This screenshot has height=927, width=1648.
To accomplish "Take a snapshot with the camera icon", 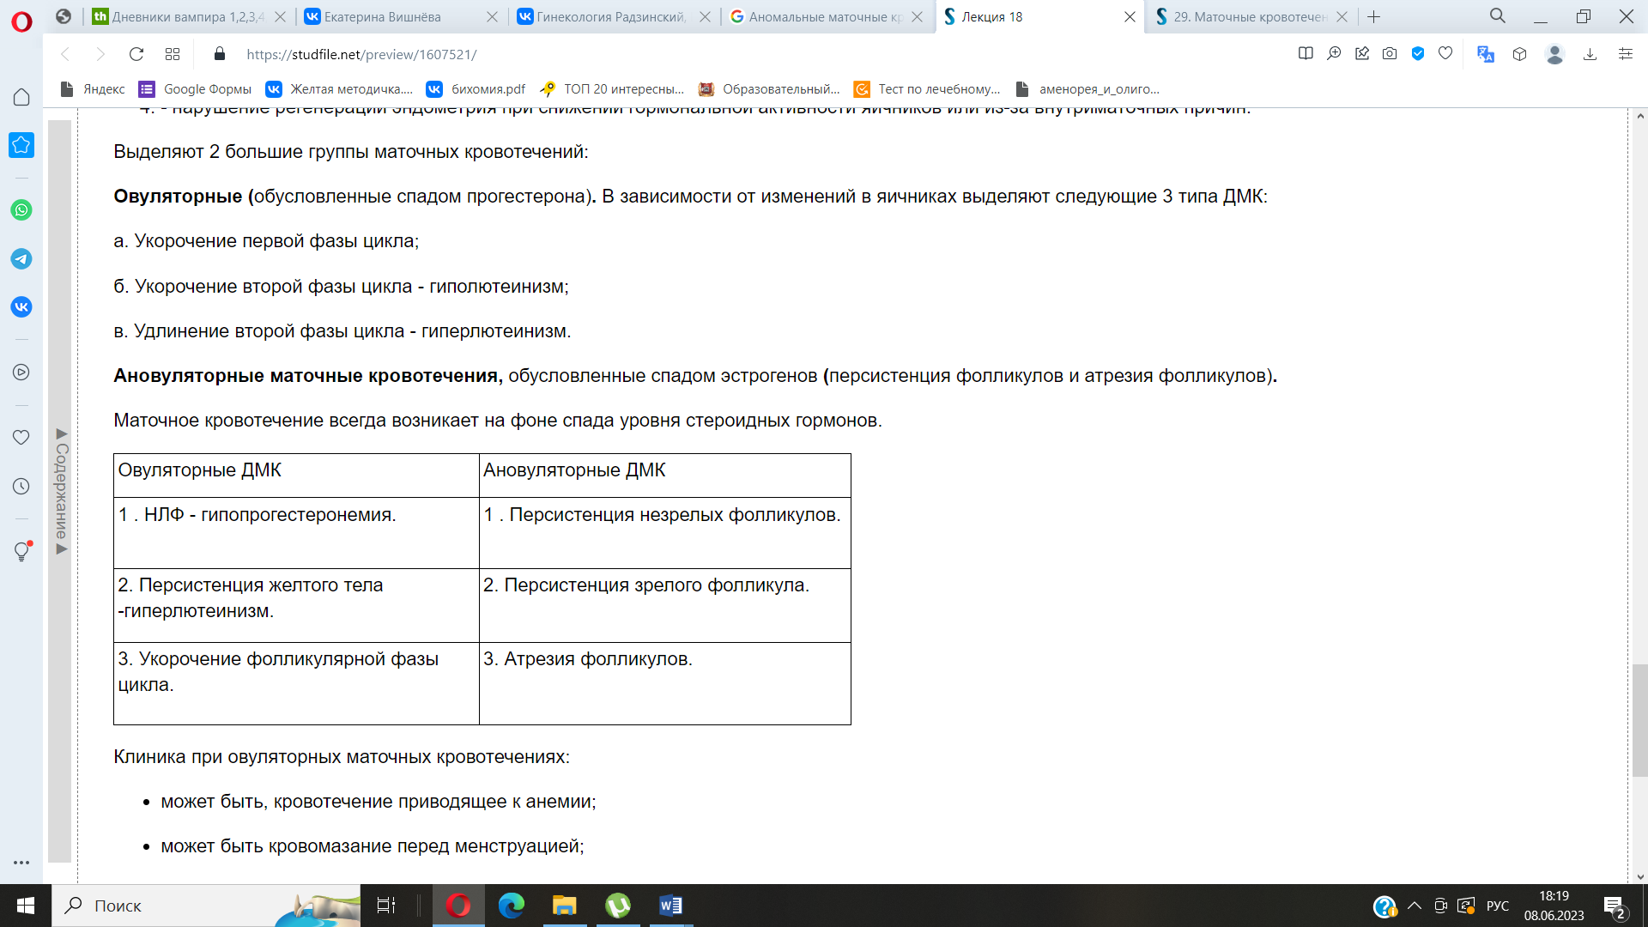I will [x=1390, y=53].
